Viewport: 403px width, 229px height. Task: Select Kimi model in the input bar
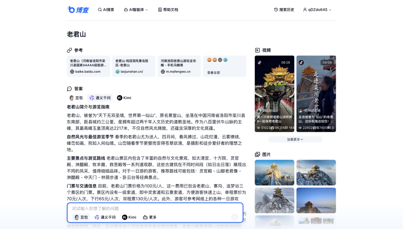tap(129, 217)
